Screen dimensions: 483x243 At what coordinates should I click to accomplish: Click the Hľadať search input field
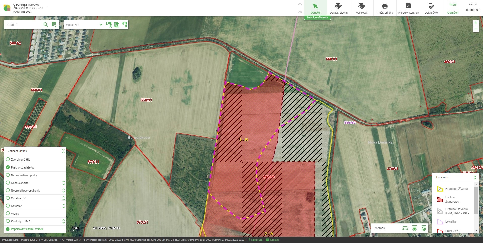pyautogui.click(x=23, y=25)
